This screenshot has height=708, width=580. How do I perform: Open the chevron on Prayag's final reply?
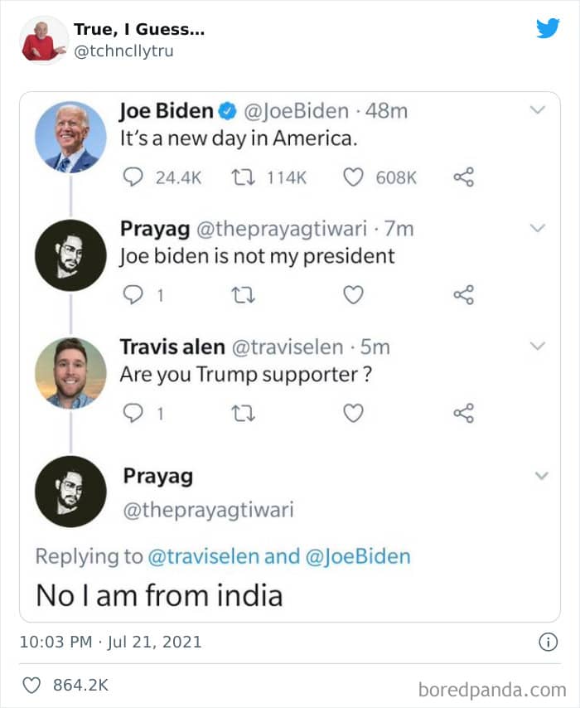(x=541, y=476)
